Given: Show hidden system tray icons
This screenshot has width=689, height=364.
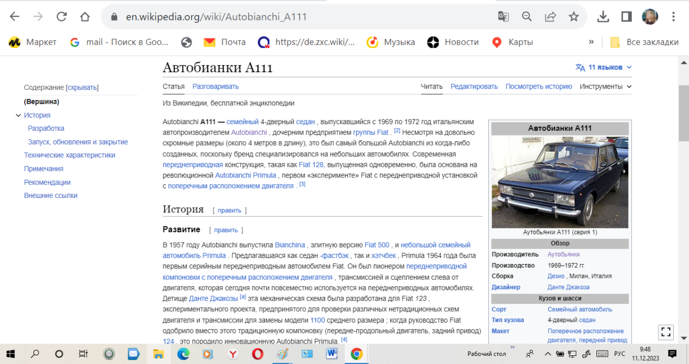Looking at the screenshot, I should (x=547, y=354).
